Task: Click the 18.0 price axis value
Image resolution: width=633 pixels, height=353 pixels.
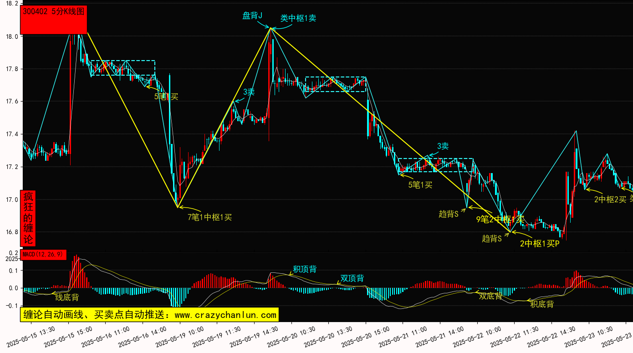Action: click(11, 36)
